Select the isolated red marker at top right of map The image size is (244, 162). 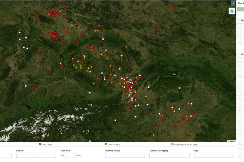pyautogui.click(x=174, y=8)
